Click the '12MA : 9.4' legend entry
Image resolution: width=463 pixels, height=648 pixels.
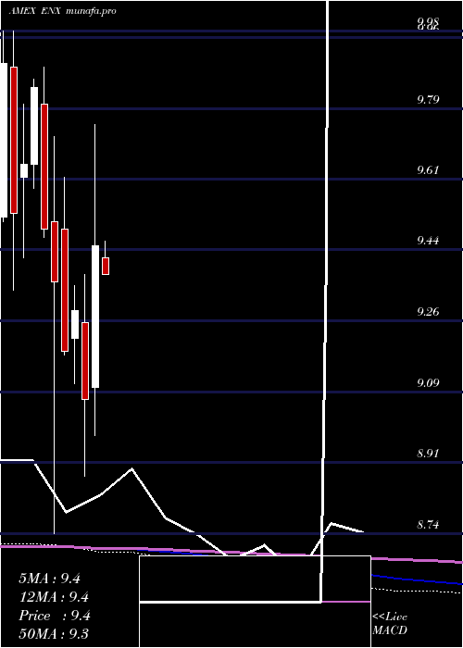(x=54, y=597)
